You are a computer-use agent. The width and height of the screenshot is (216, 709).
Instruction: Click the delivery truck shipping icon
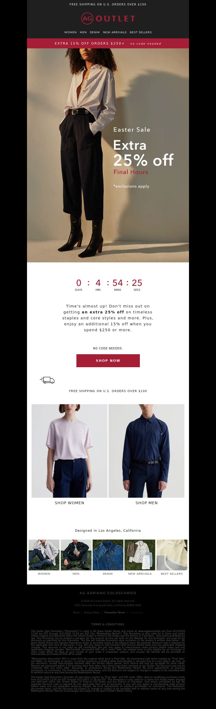tap(47, 380)
